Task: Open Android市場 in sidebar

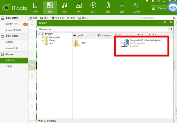Action: point(12,48)
